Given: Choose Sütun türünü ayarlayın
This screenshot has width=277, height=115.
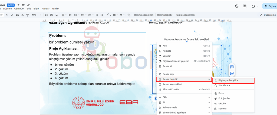Looking at the screenshot, I should click(184, 113).
